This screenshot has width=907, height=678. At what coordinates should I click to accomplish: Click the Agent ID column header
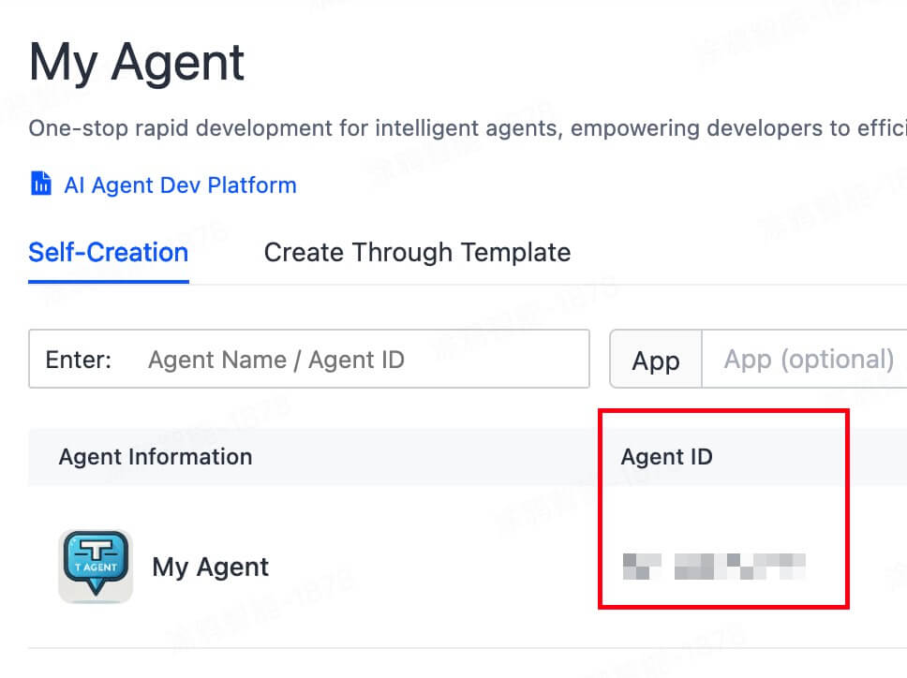pos(666,457)
